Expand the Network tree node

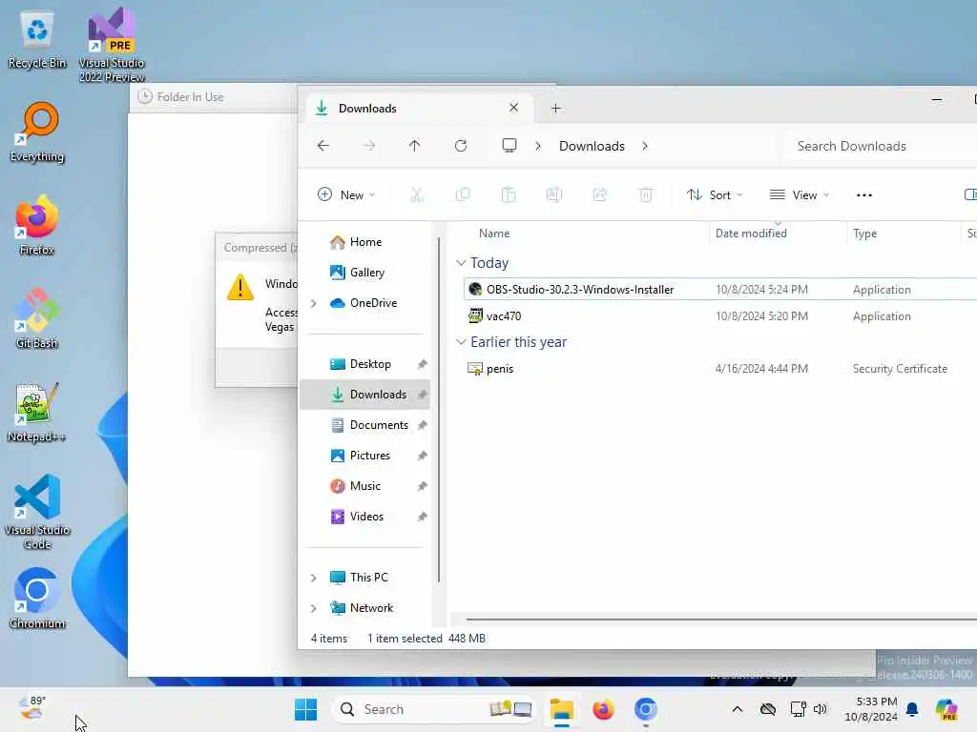[x=313, y=608]
